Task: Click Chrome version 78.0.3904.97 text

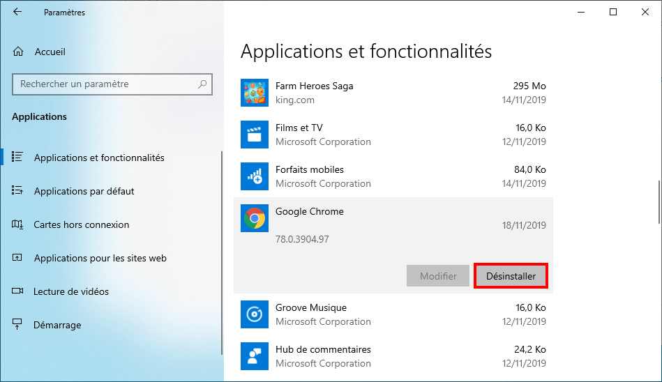Action: coord(302,239)
